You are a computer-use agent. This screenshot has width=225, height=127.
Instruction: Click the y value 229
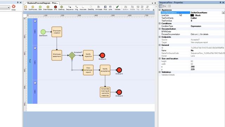click(193, 69)
